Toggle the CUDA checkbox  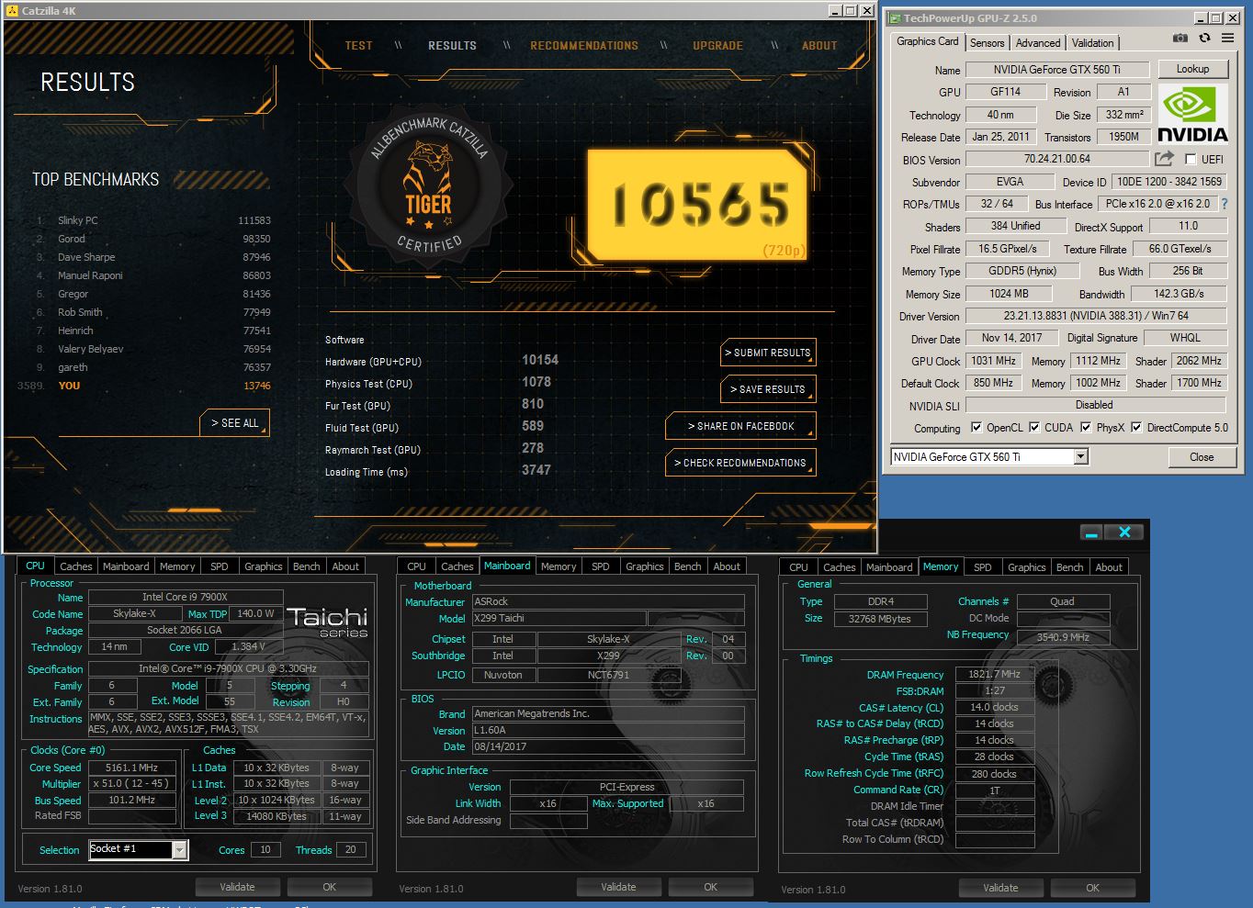pyautogui.click(x=1034, y=428)
